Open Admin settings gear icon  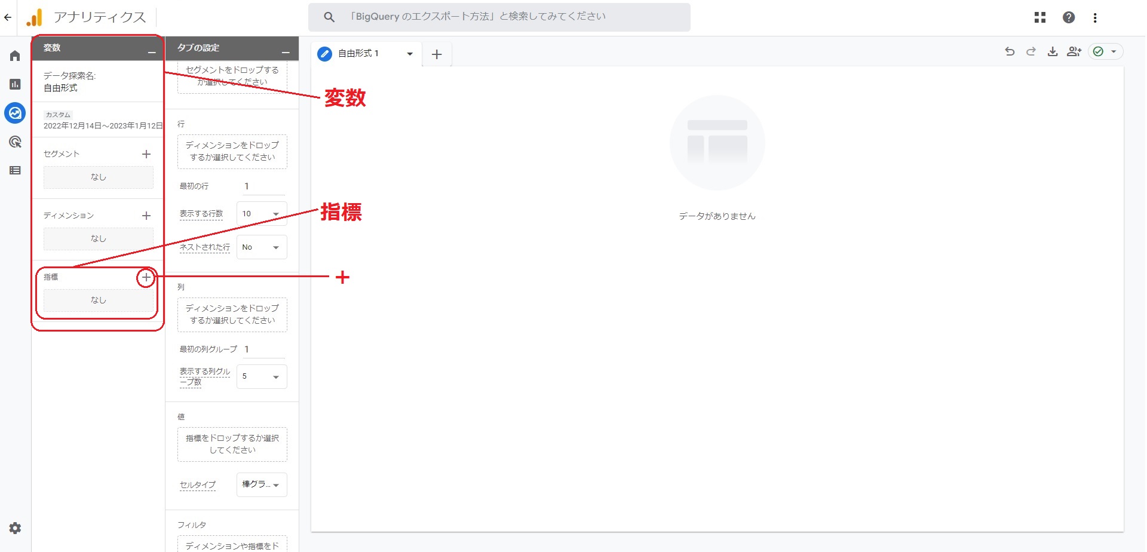[15, 528]
